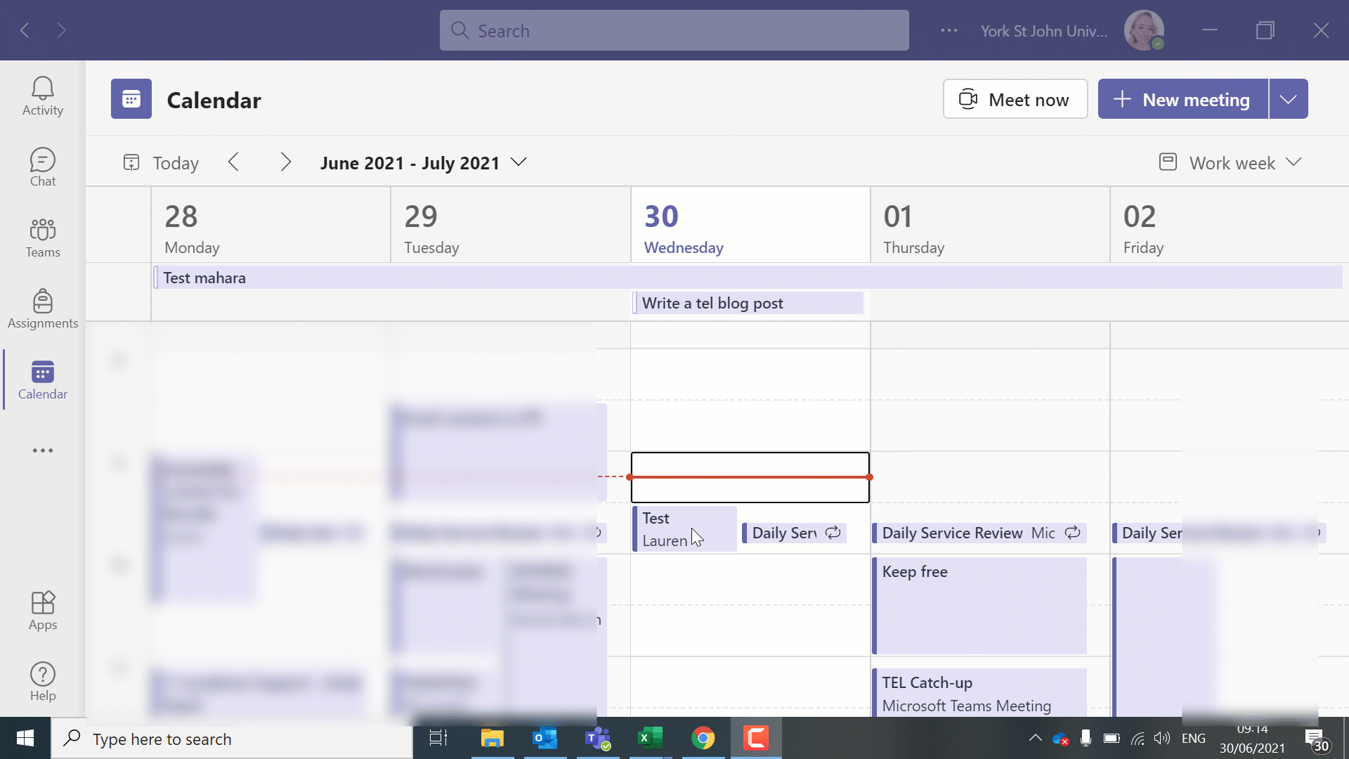
Task: Go to the next week
Action: (285, 162)
